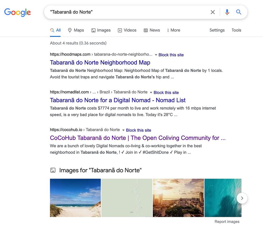Click the Images for section image icon
The width and height of the screenshot is (263, 225).
[53, 170]
